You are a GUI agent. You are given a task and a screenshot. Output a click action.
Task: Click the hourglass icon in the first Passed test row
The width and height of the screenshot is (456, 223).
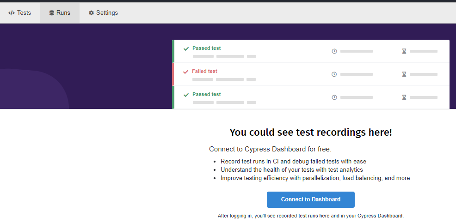click(404, 51)
